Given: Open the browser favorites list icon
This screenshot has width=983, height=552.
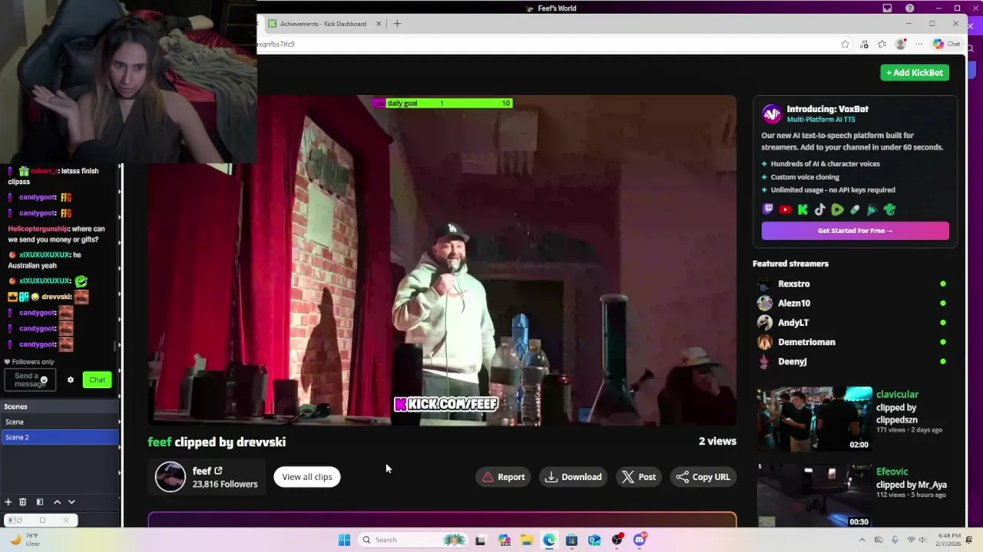Looking at the screenshot, I should [x=882, y=44].
